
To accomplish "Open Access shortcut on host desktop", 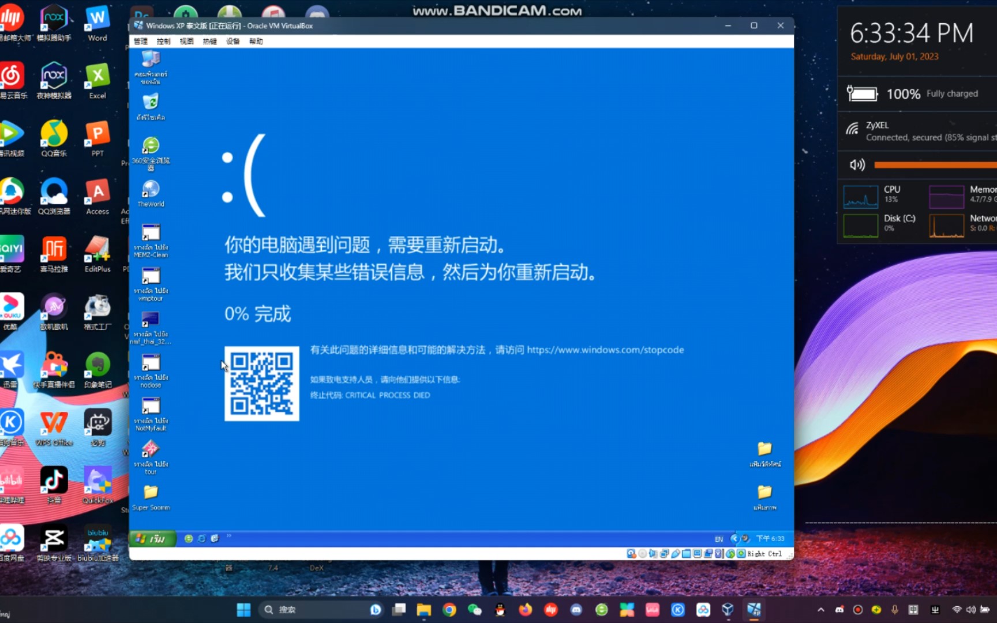I will coord(98,197).
